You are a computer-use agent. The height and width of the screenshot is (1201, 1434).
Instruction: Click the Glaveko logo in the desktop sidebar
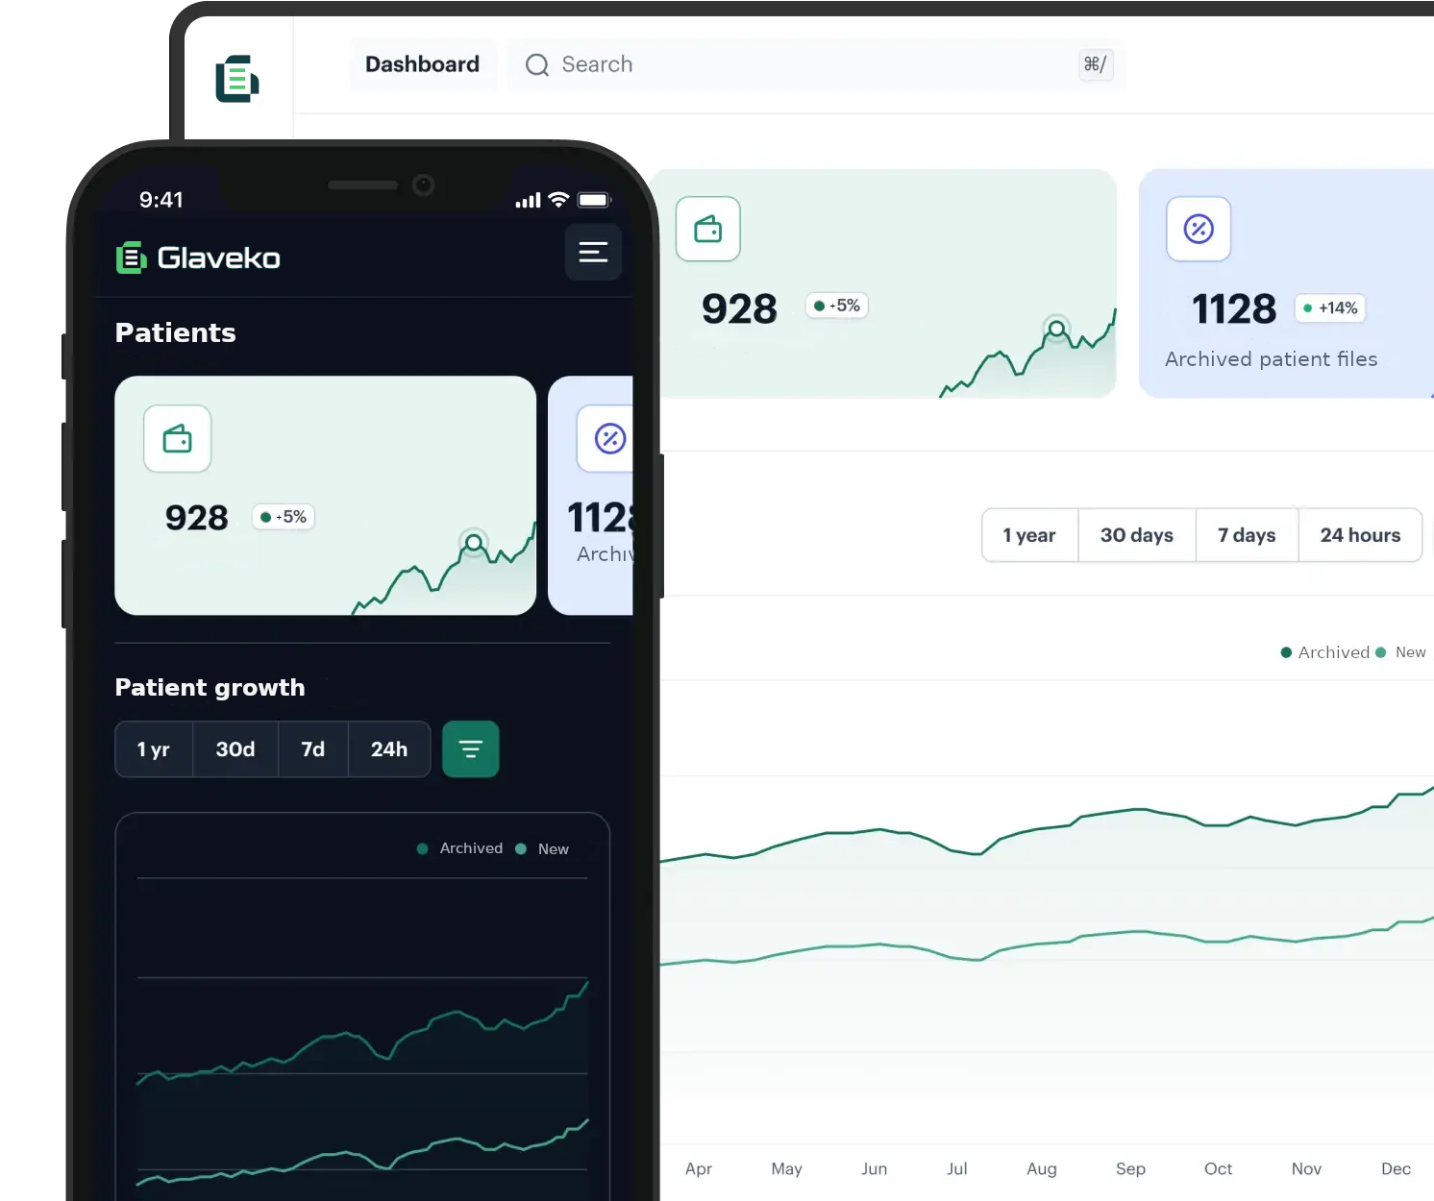[x=237, y=79]
